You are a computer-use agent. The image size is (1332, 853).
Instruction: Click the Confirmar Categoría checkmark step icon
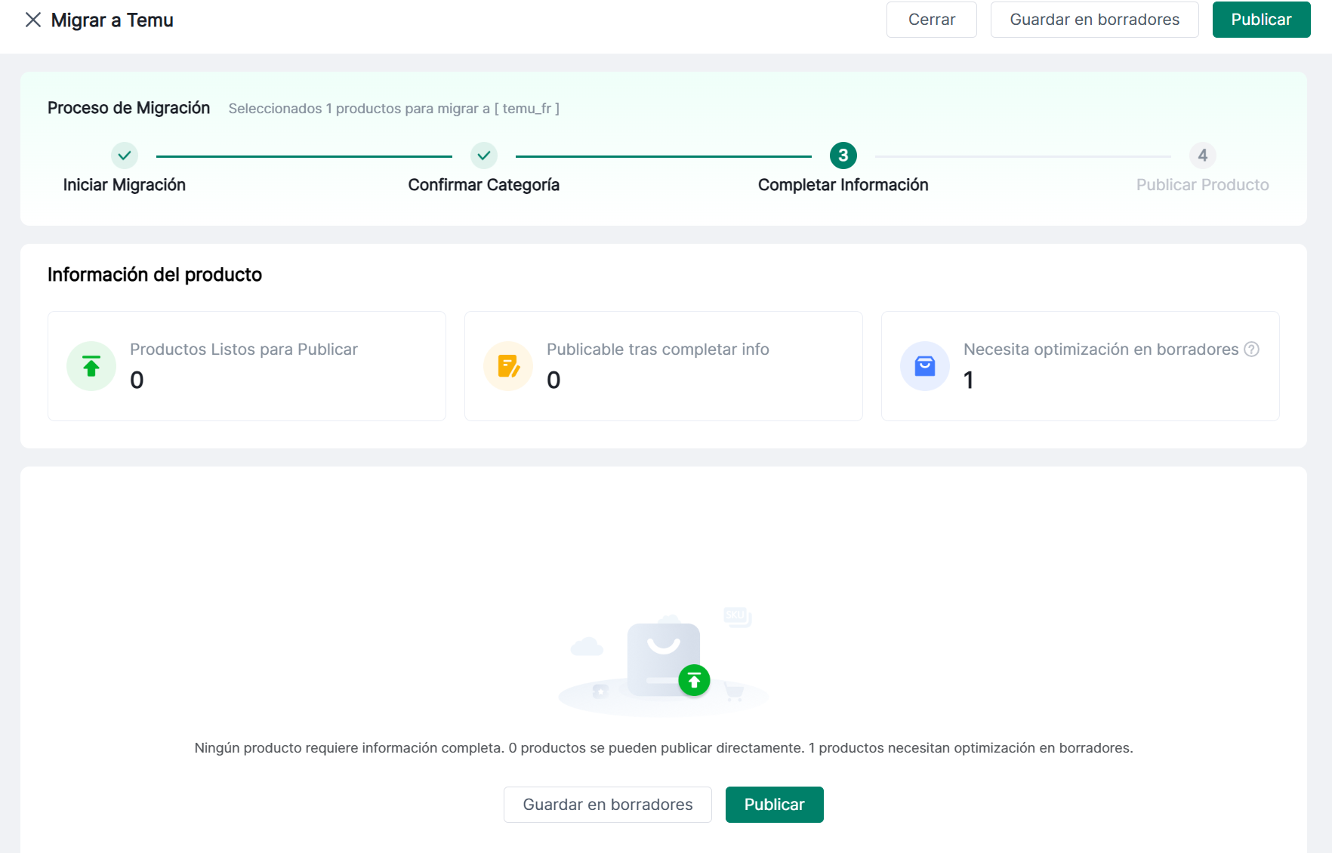click(x=483, y=156)
